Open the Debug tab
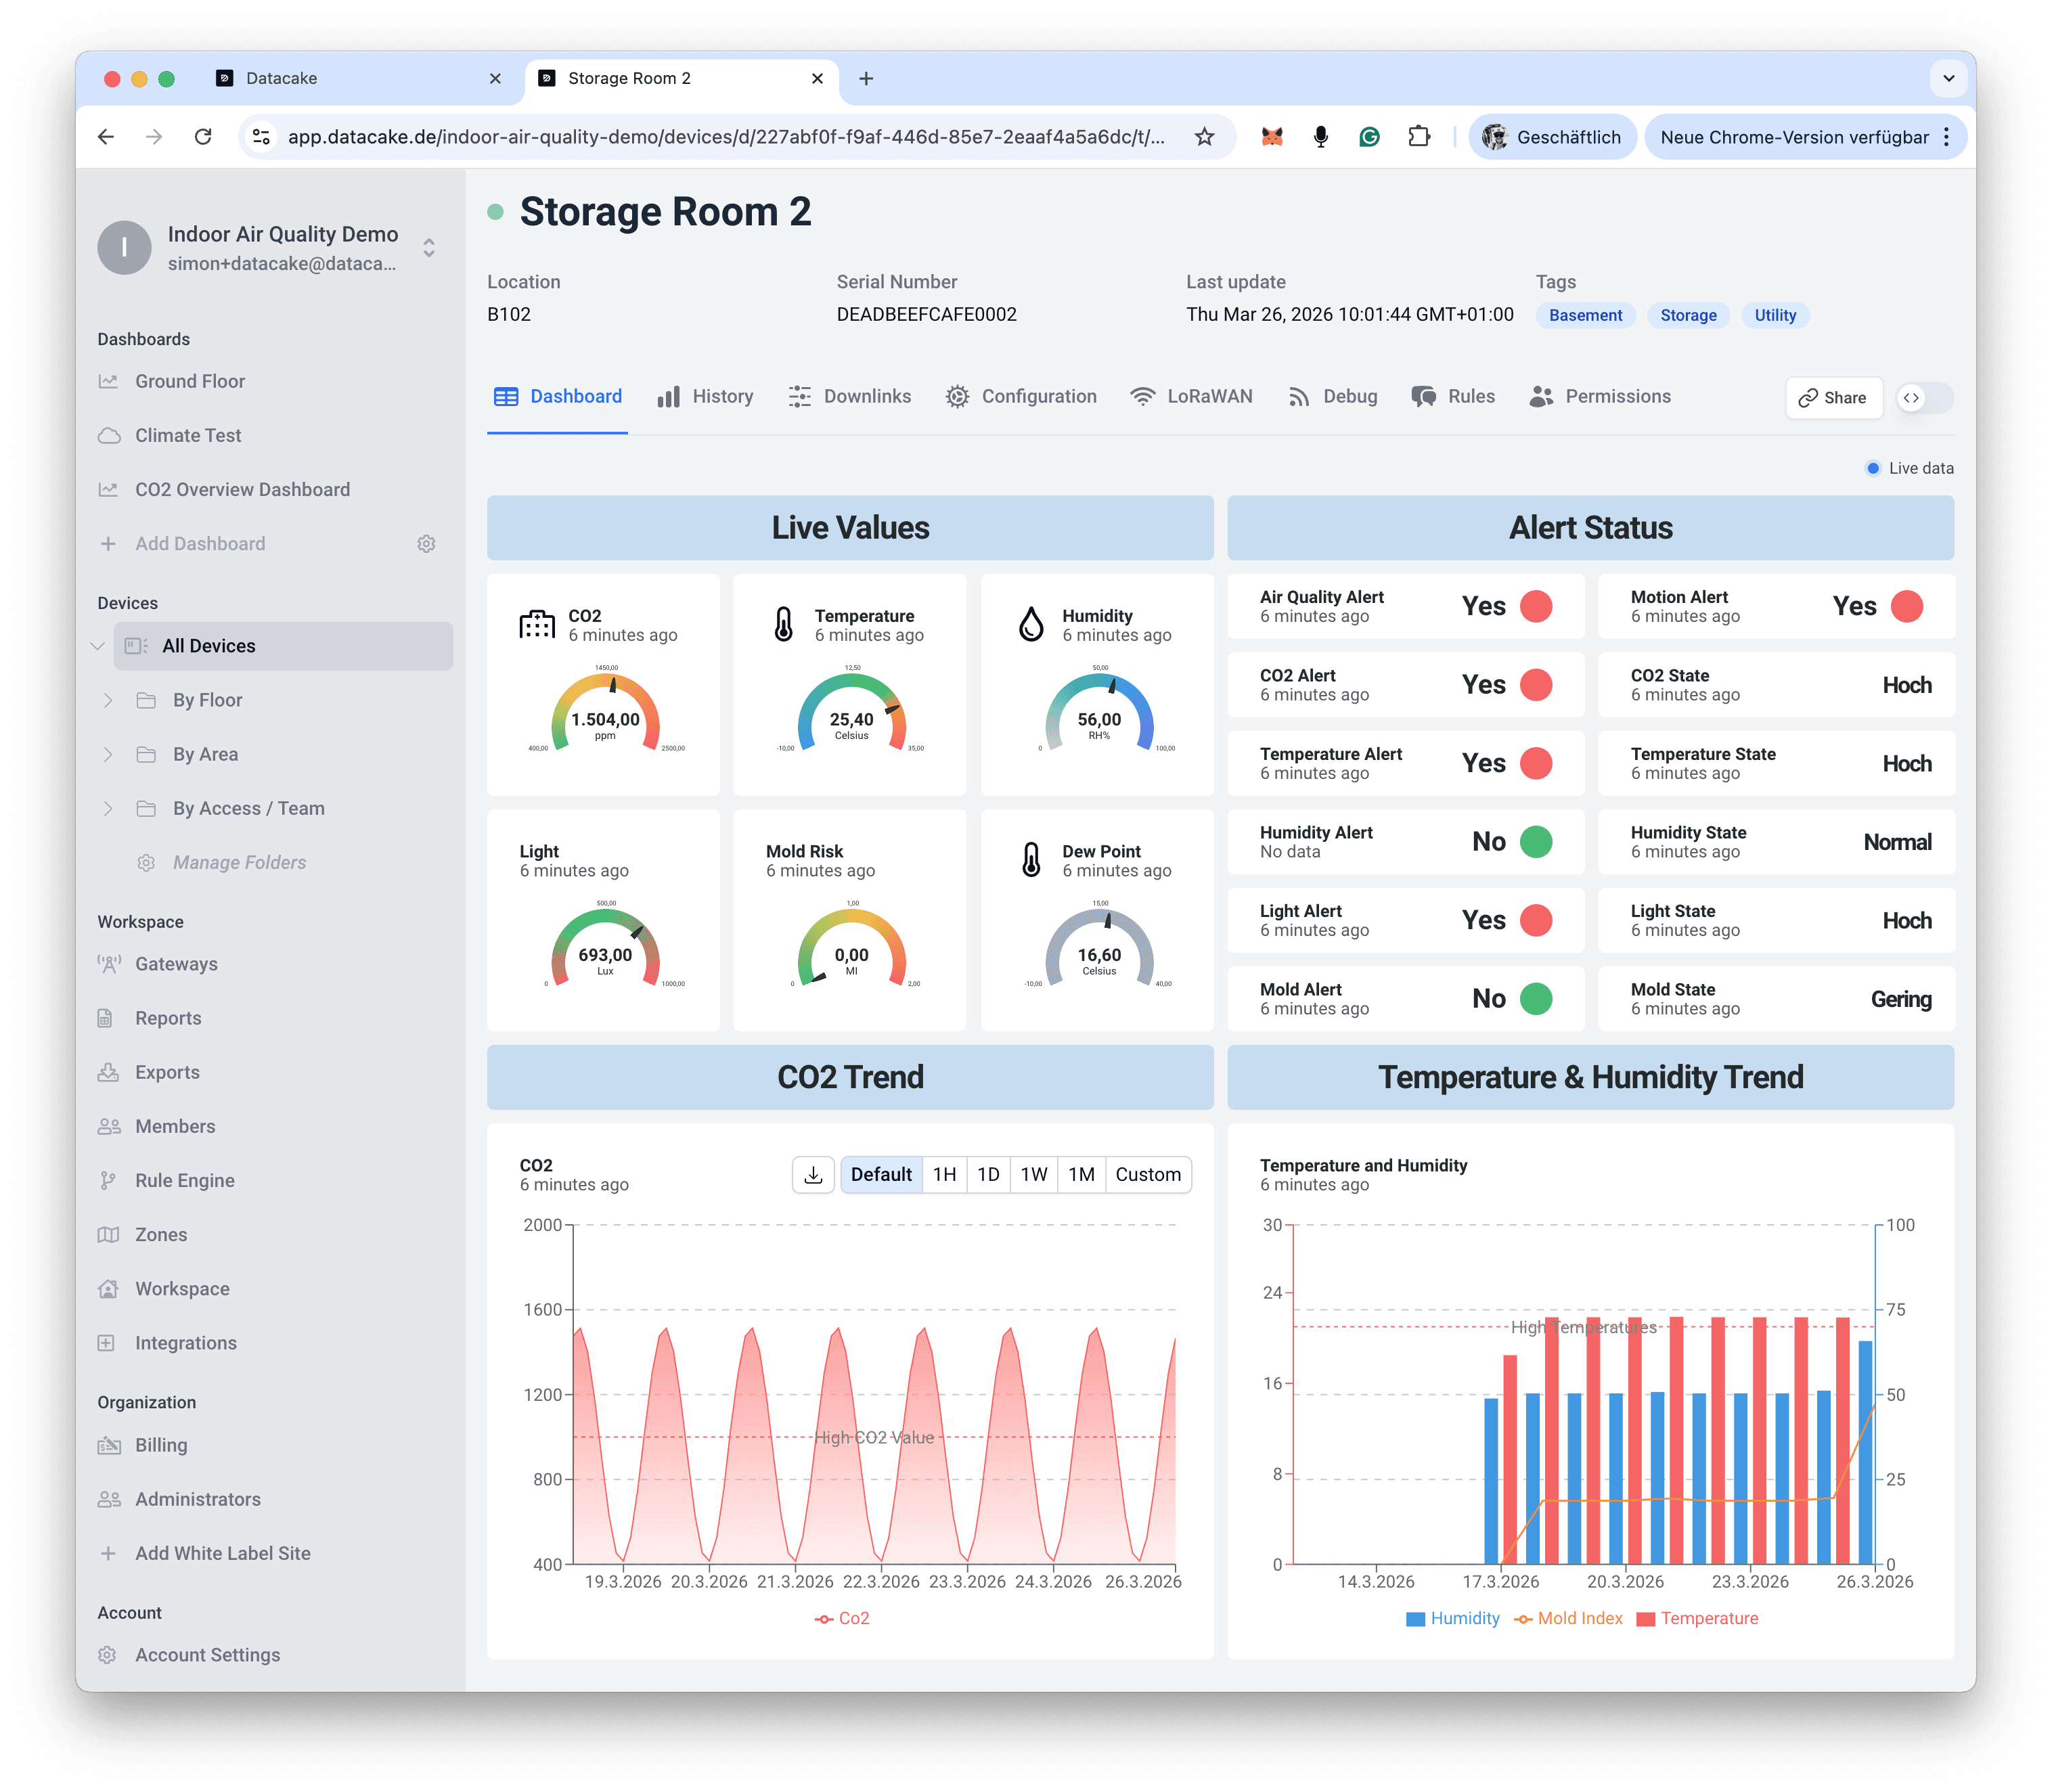 pos(1332,397)
